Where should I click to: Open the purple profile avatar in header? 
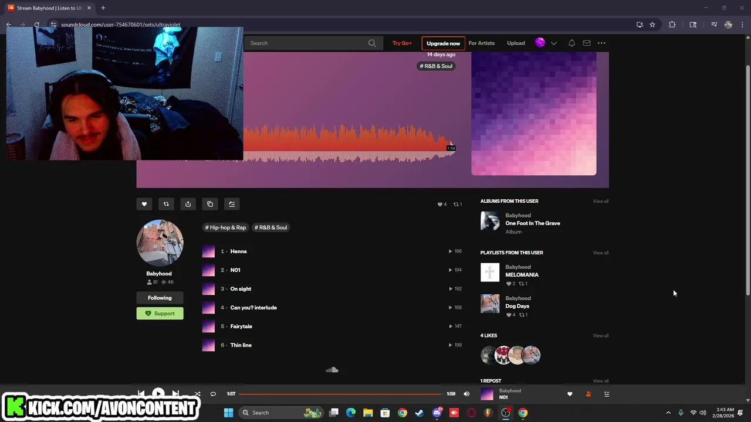(540, 43)
